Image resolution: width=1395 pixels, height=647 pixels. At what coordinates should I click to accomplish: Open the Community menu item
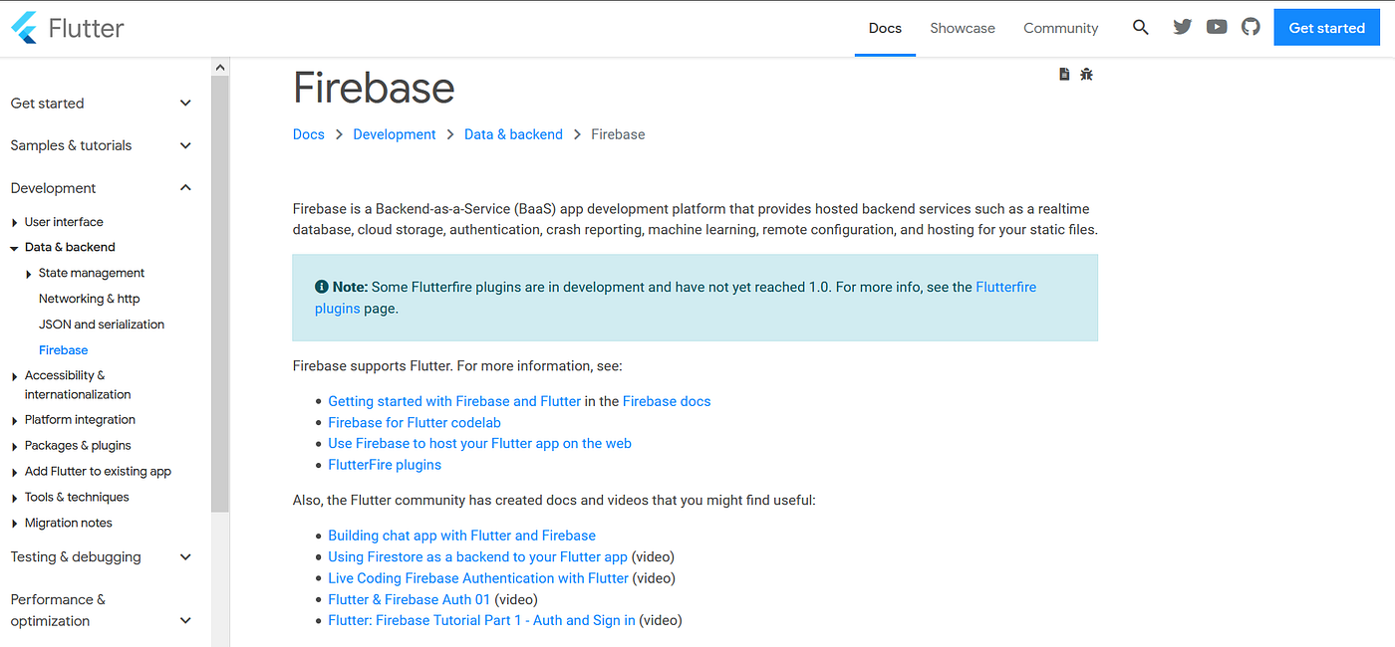click(1060, 28)
